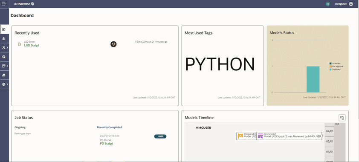Click the green circular icon near mmguser
This screenshot has width=359, height=162.
(328, 4)
